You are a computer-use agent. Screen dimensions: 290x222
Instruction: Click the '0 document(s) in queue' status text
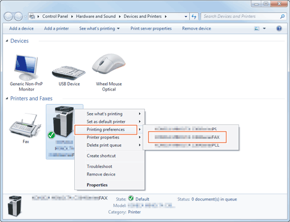coord(214,199)
